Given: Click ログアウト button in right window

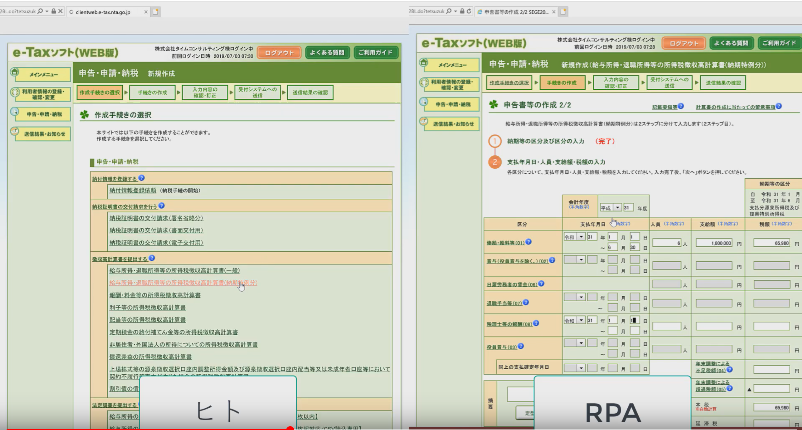Looking at the screenshot, I should (x=684, y=43).
